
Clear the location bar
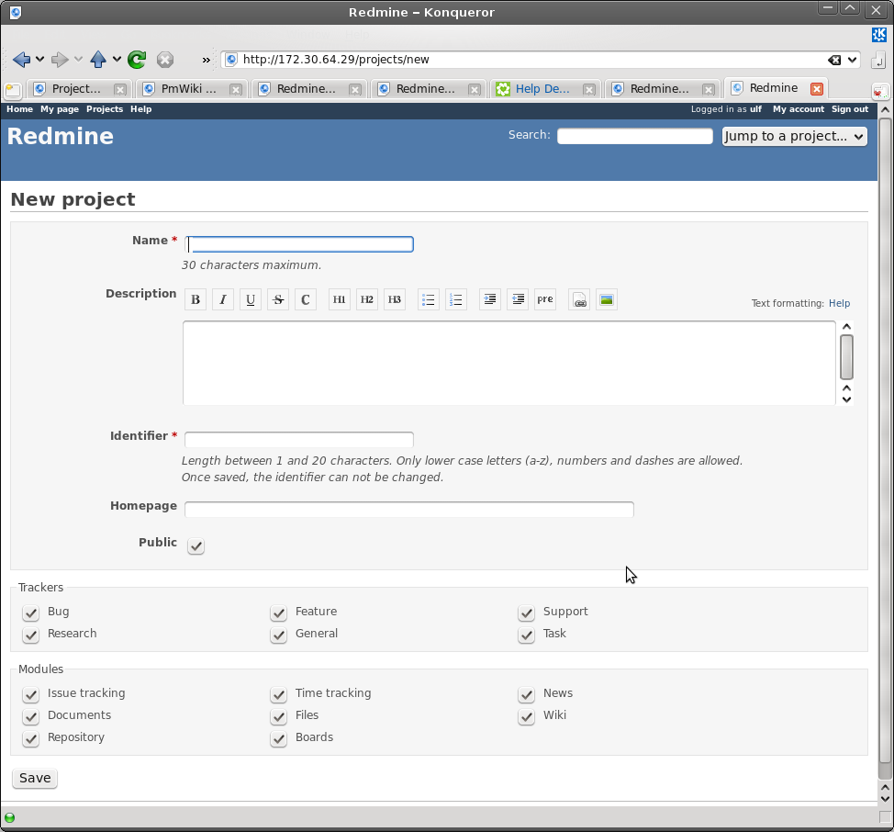pos(834,60)
